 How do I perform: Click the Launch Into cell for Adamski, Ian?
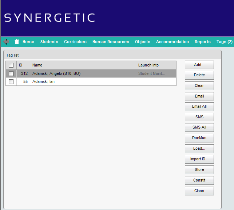click(156, 82)
